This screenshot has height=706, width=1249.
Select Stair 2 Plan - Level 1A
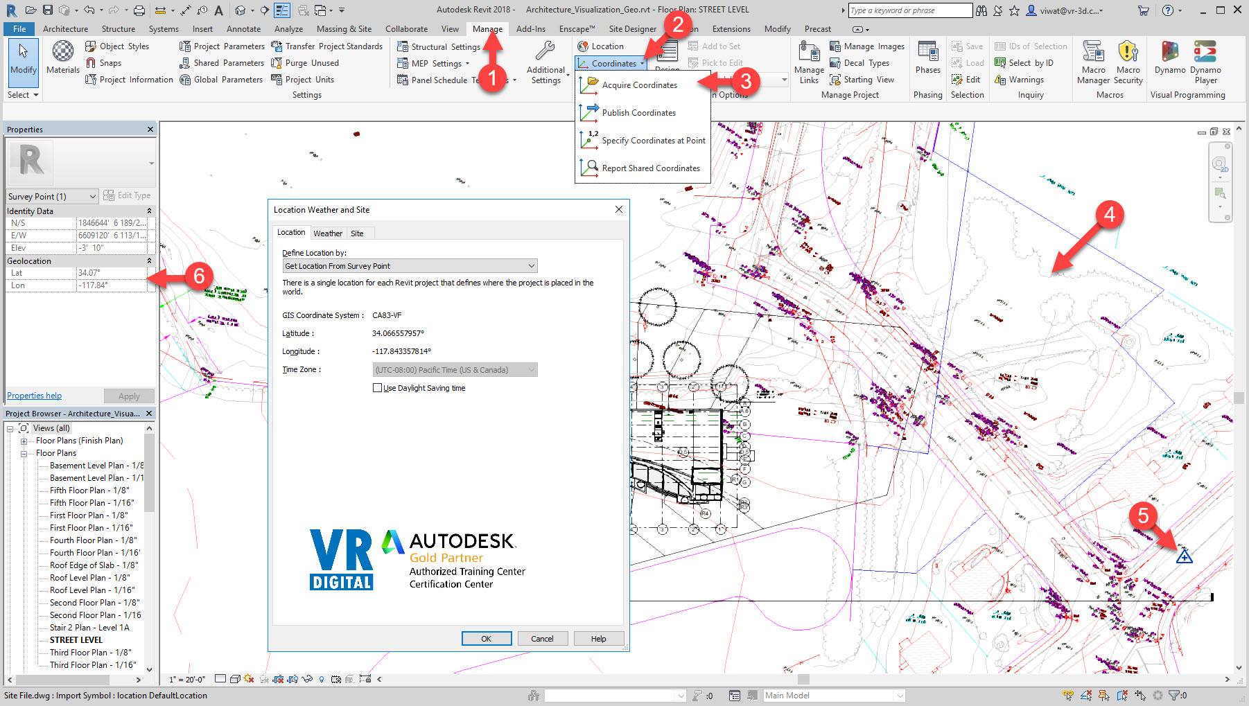(x=89, y=628)
